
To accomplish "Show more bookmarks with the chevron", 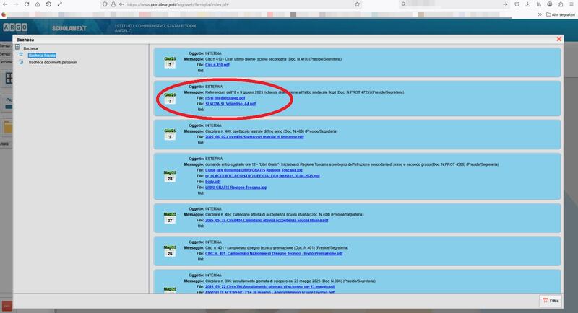I will point(540,14).
